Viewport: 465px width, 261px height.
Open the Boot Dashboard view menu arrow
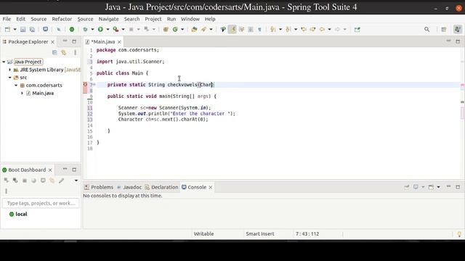[76, 181]
